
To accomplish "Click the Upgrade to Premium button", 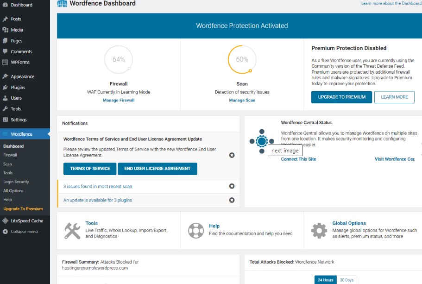I will click(x=341, y=97).
